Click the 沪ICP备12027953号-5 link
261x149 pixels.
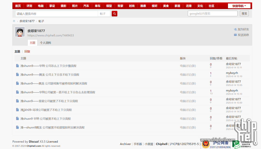184,144
